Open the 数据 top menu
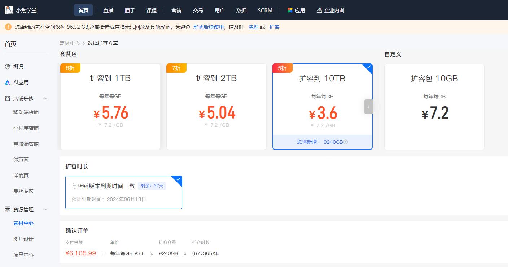This screenshot has width=508, height=267. point(241,10)
